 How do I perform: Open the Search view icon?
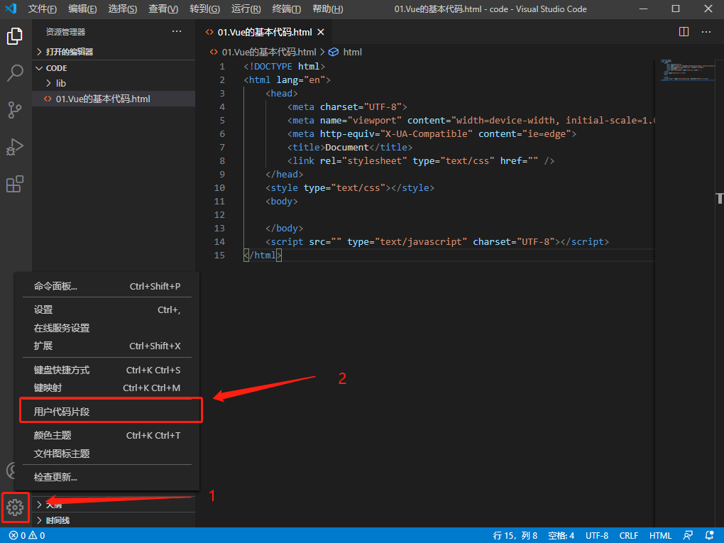tap(15, 73)
